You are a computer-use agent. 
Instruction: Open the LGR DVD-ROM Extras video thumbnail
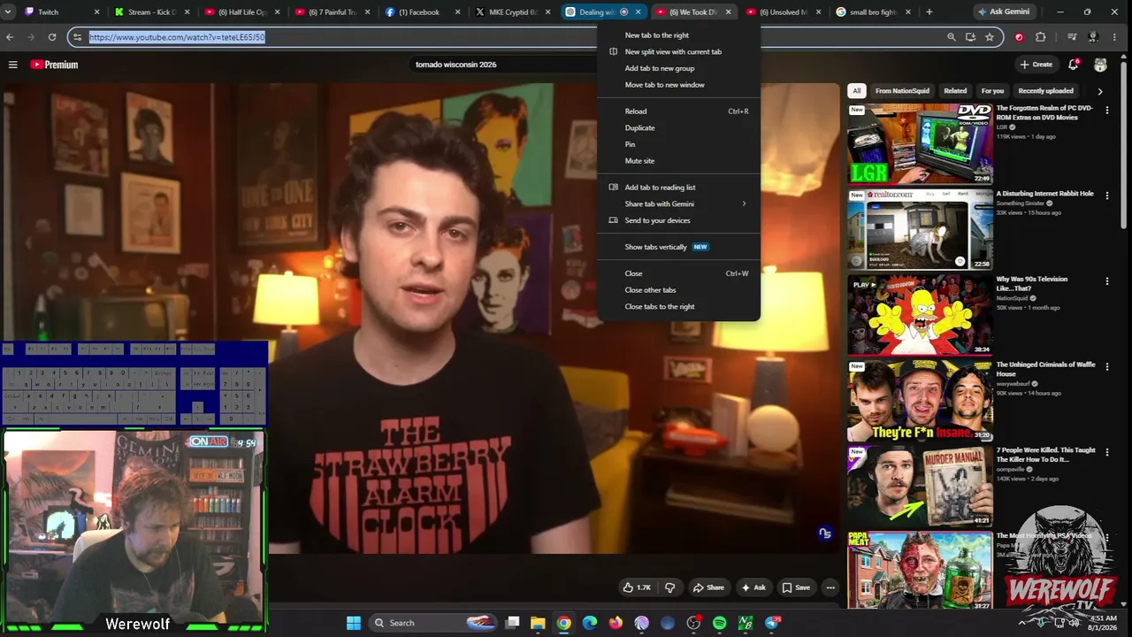point(920,143)
